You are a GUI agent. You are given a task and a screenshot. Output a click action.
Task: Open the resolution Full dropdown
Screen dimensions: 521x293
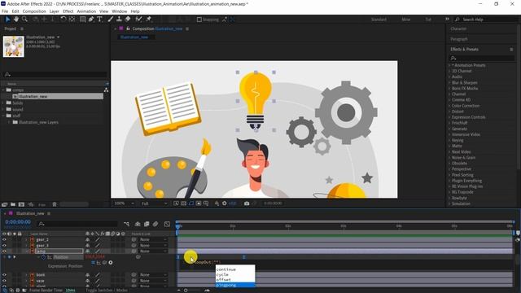click(x=154, y=203)
